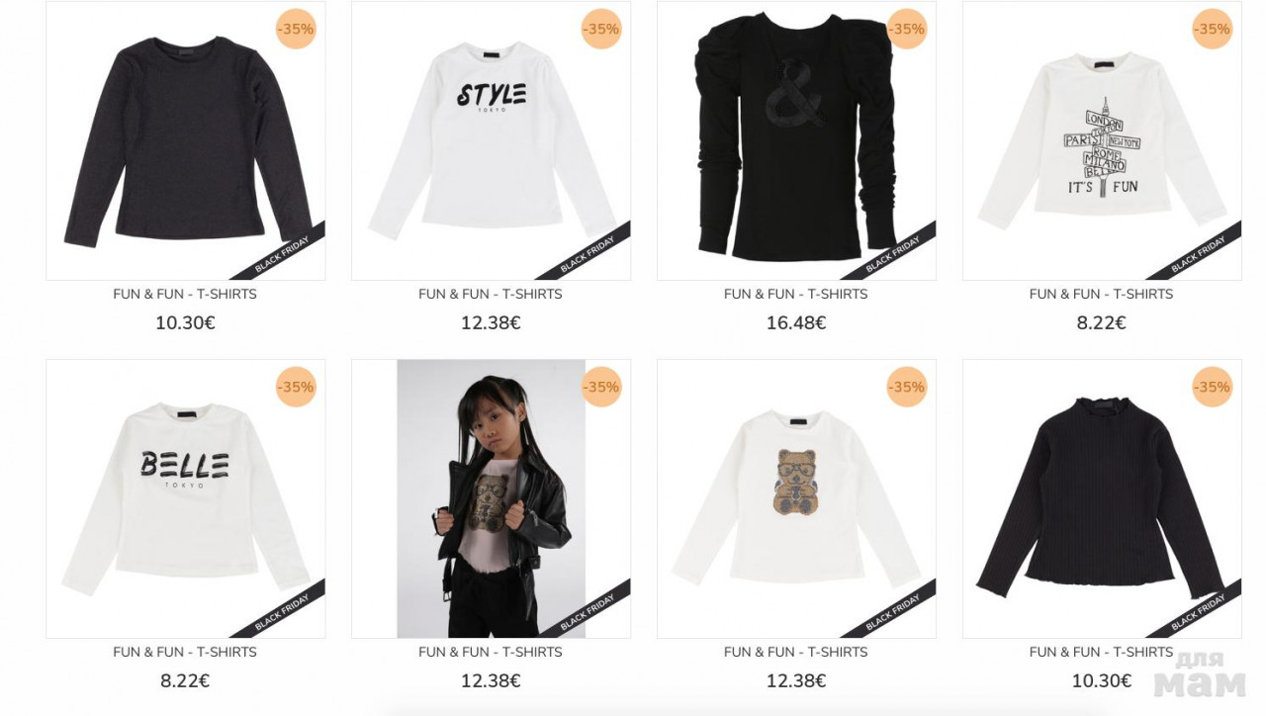The height and width of the screenshot is (716, 1266).
Task: Open the plain dark long-sleeve shirt thumbnail
Action: (x=185, y=140)
